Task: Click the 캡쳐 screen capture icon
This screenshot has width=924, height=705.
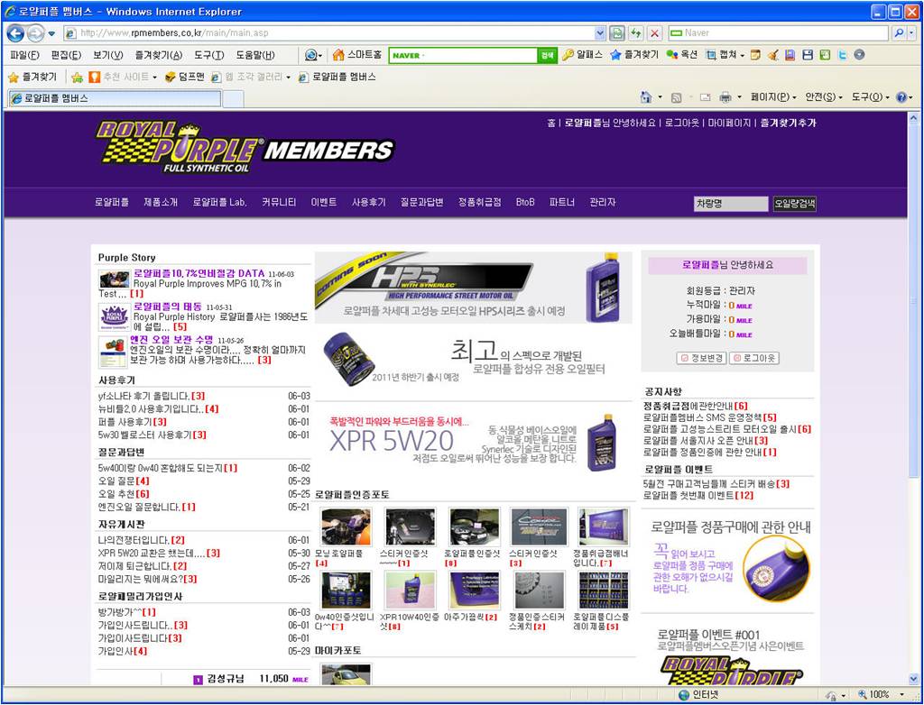Action: 711,55
